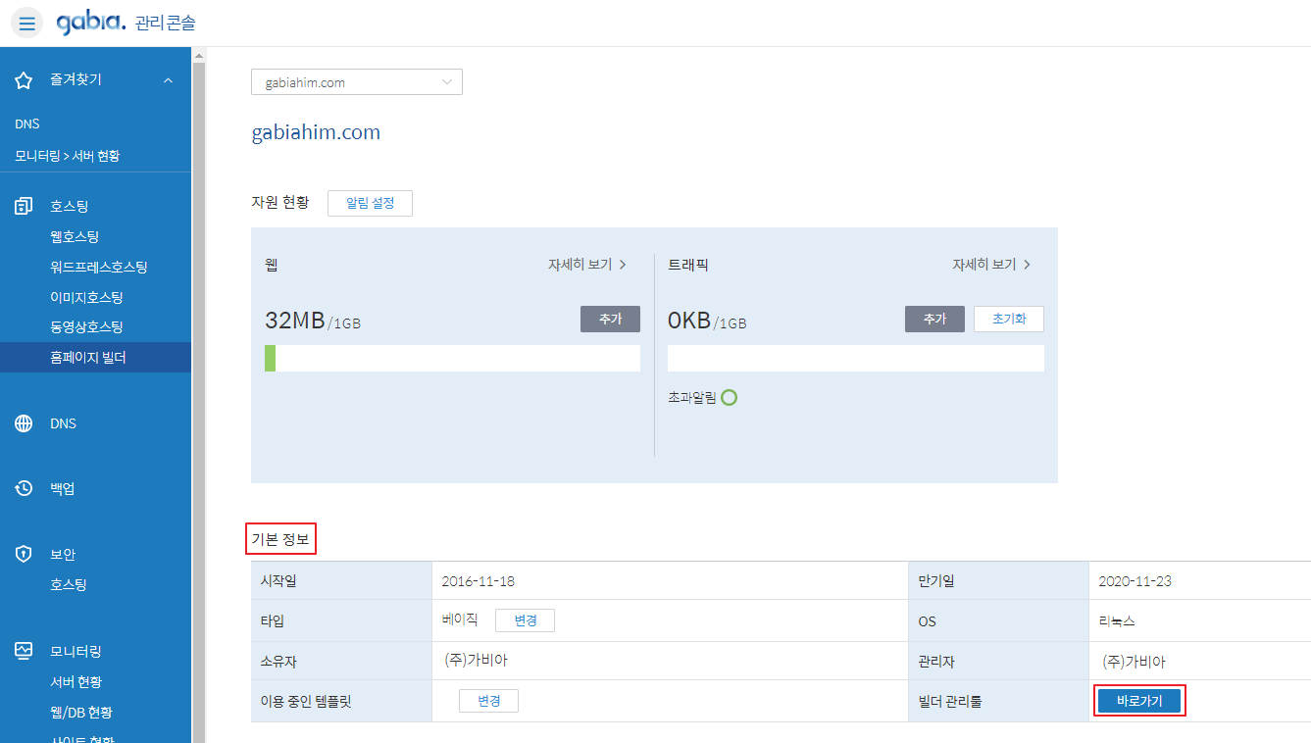Click the 소유자 (주)가비아 value
This screenshot has width=1311, height=743.
476,661
